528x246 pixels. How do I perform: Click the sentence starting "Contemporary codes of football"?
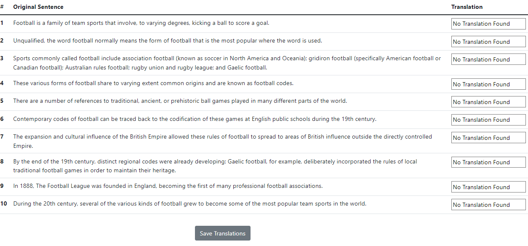pyautogui.click(x=195, y=119)
